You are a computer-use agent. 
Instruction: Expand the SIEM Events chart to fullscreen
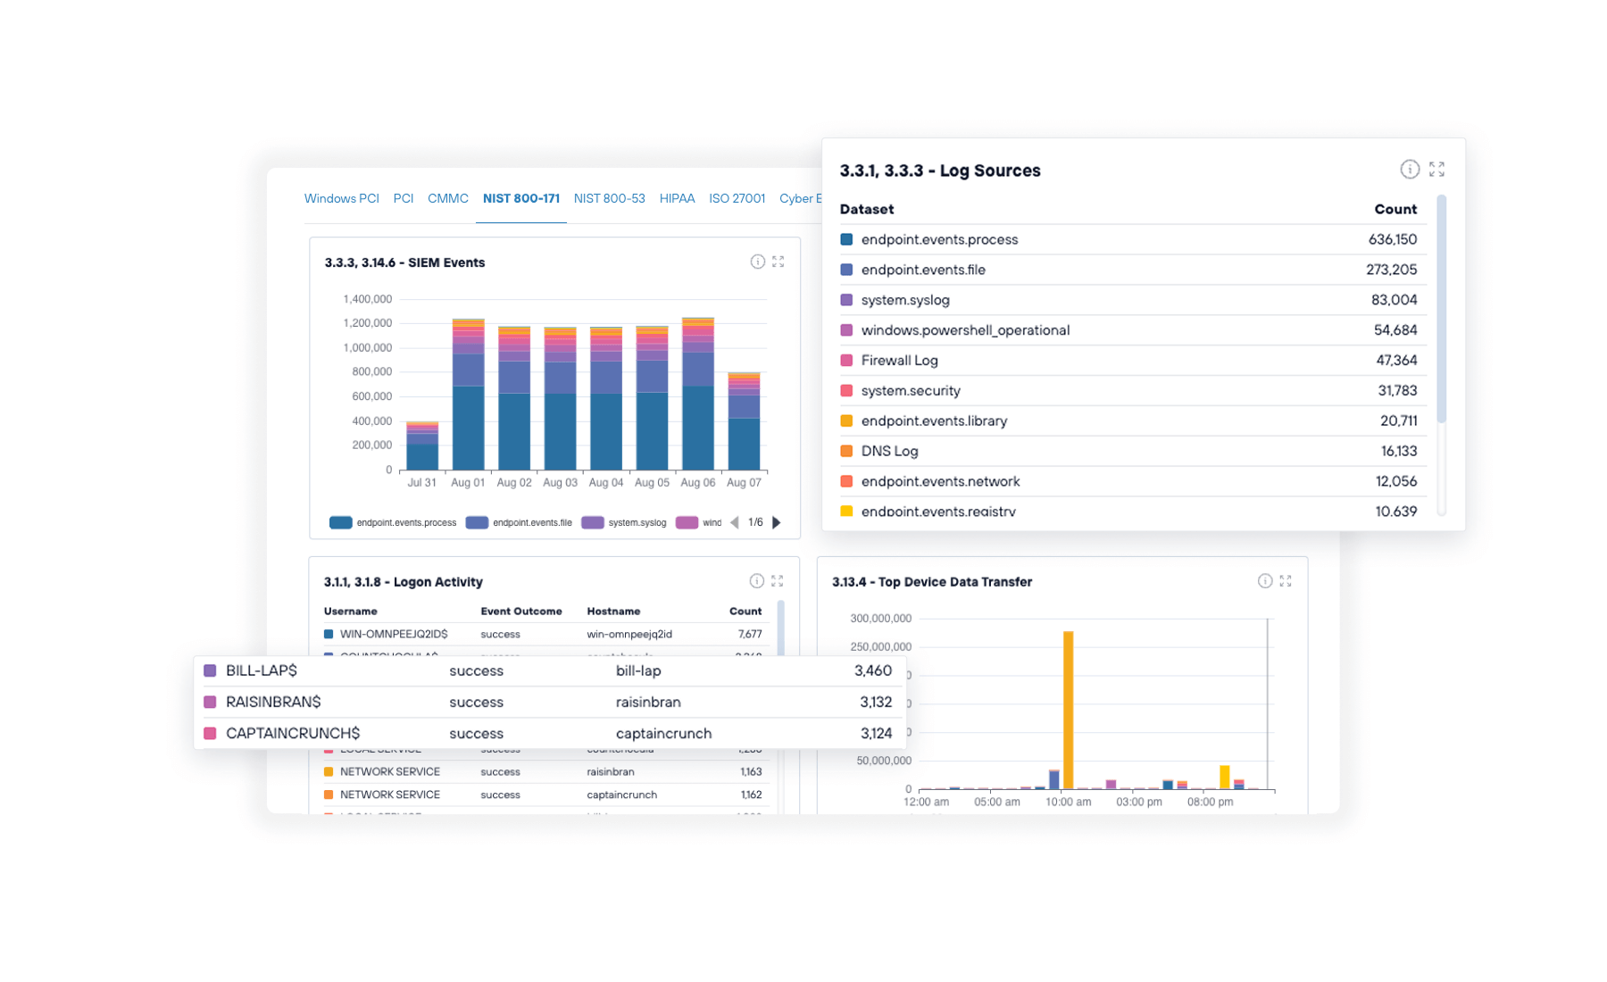click(x=778, y=261)
